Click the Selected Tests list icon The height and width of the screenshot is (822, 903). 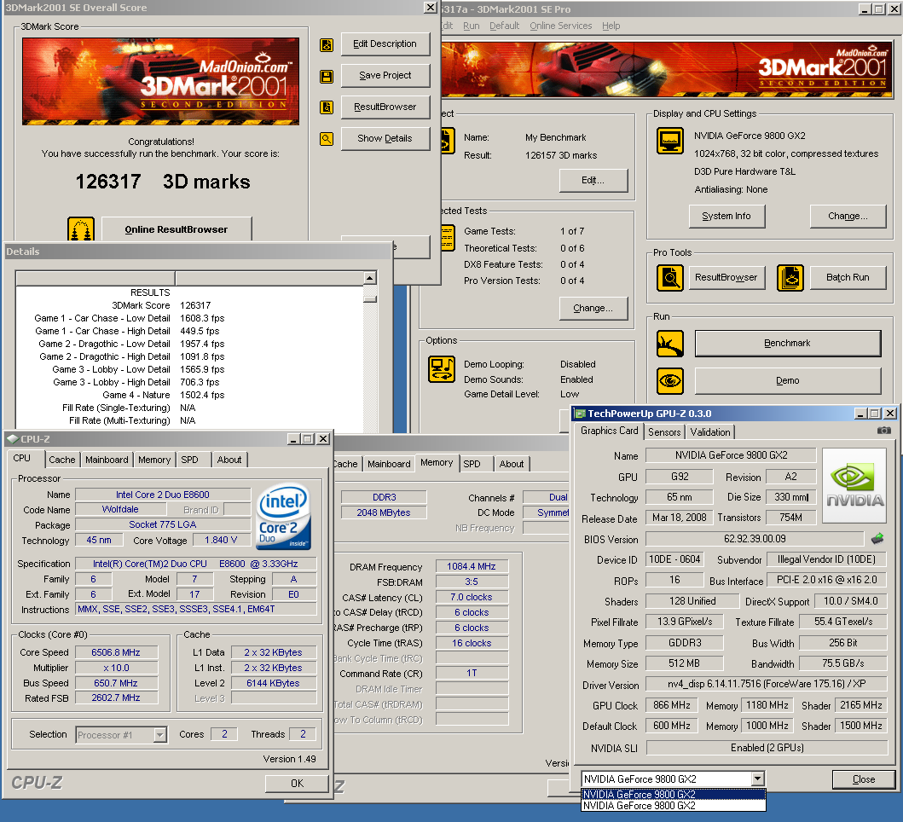tap(448, 238)
